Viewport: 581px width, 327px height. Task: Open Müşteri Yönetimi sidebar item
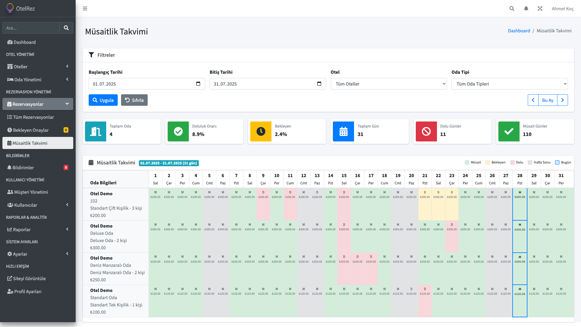(x=38, y=192)
